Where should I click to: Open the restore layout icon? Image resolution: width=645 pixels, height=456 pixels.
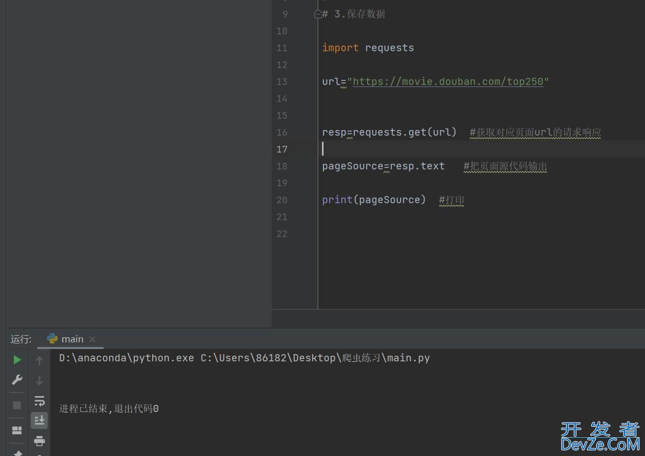coord(17,430)
